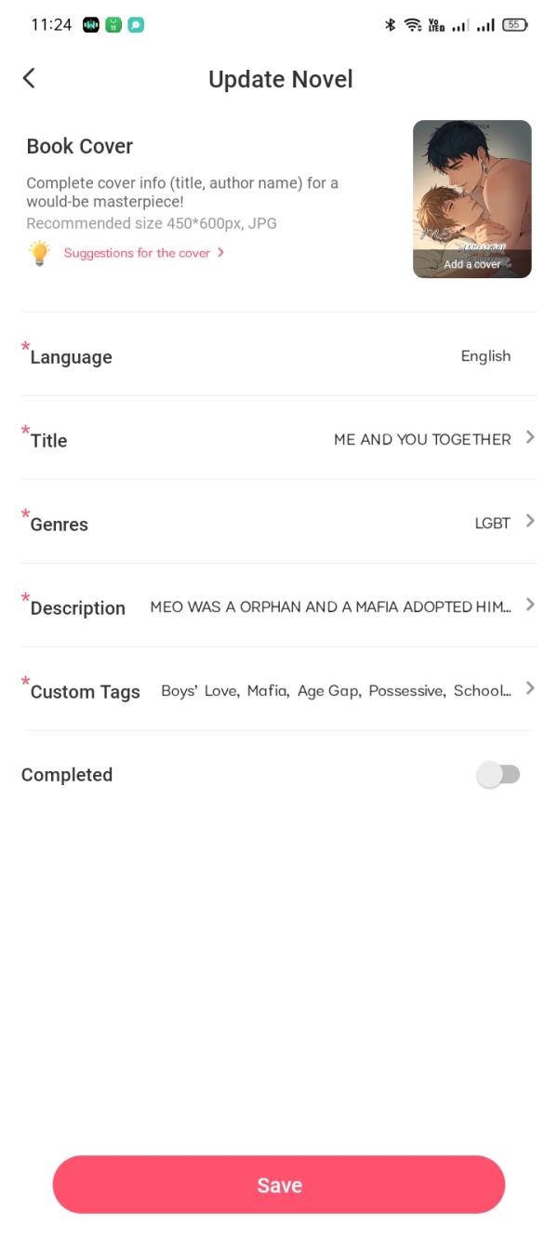
Task: Expand the Custom Tags row chevron
Action: click(530, 688)
